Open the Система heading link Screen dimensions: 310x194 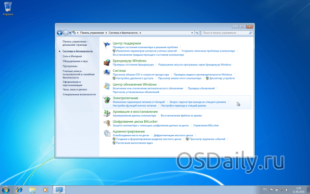[119, 71]
